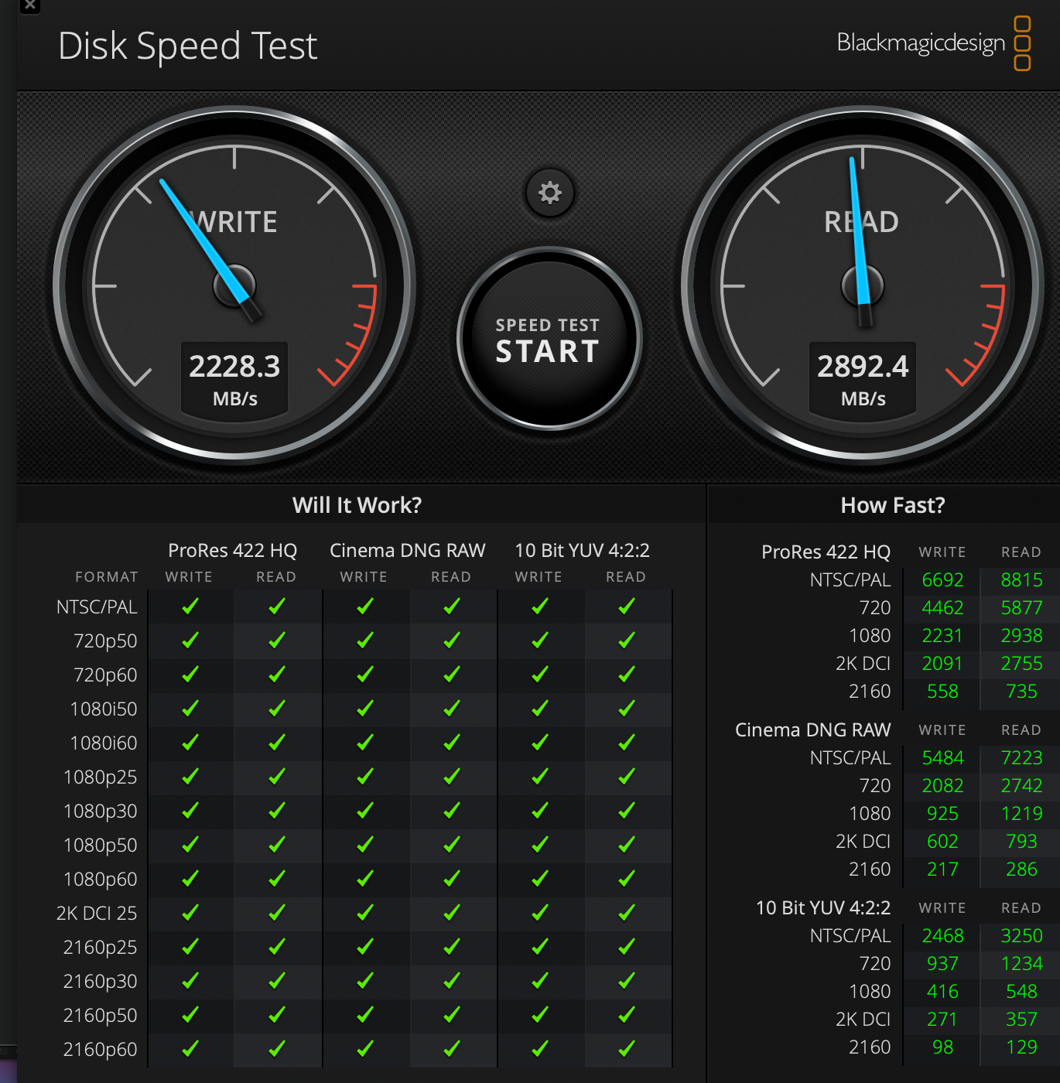Click ProRes 1080 write value 2231
Image resolution: width=1060 pixels, height=1083 pixels.
(x=942, y=636)
